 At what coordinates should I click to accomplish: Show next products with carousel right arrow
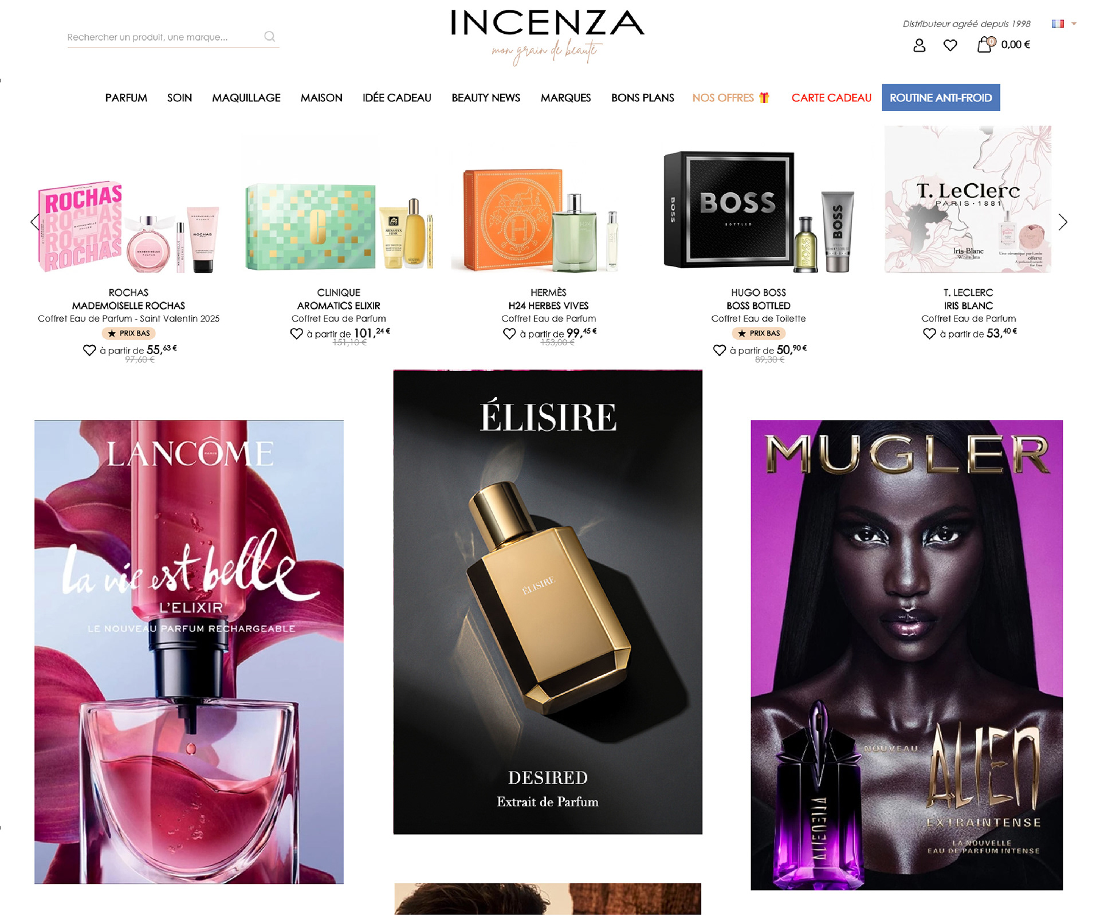[1063, 222]
